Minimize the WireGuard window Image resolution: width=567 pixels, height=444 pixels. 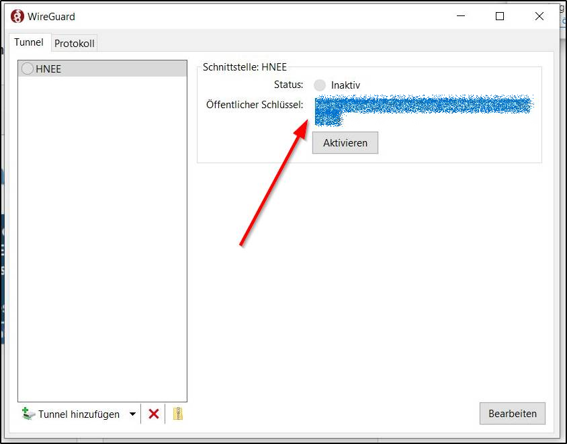tap(460, 16)
